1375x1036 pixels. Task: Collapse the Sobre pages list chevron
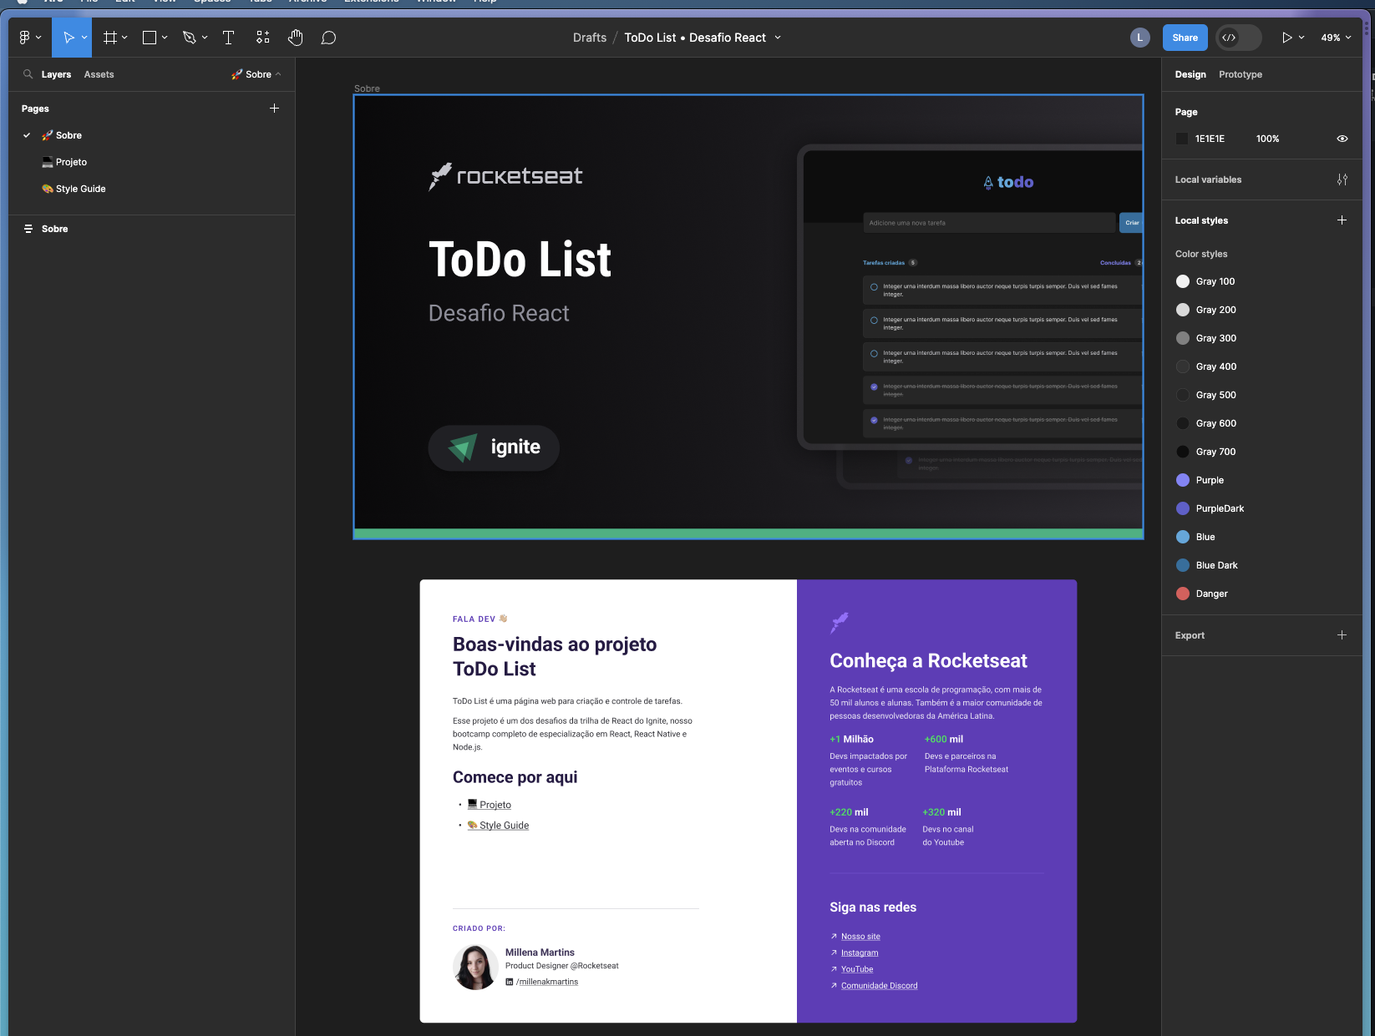coord(278,74)
